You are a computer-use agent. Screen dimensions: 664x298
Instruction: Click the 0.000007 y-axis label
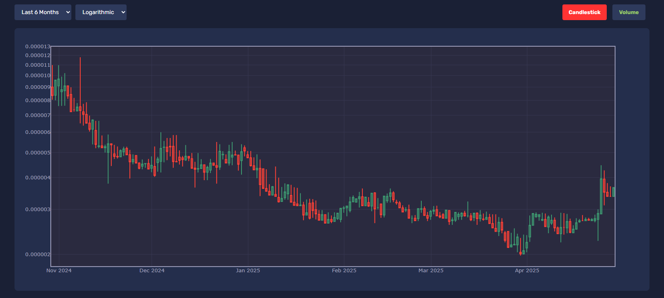[x=38, y=115]
